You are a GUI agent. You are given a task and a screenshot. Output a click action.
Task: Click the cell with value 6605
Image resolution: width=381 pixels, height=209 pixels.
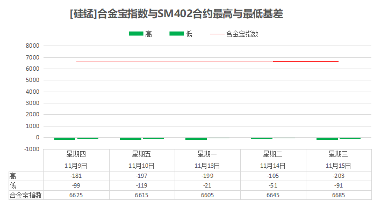[x=207, y=195]
